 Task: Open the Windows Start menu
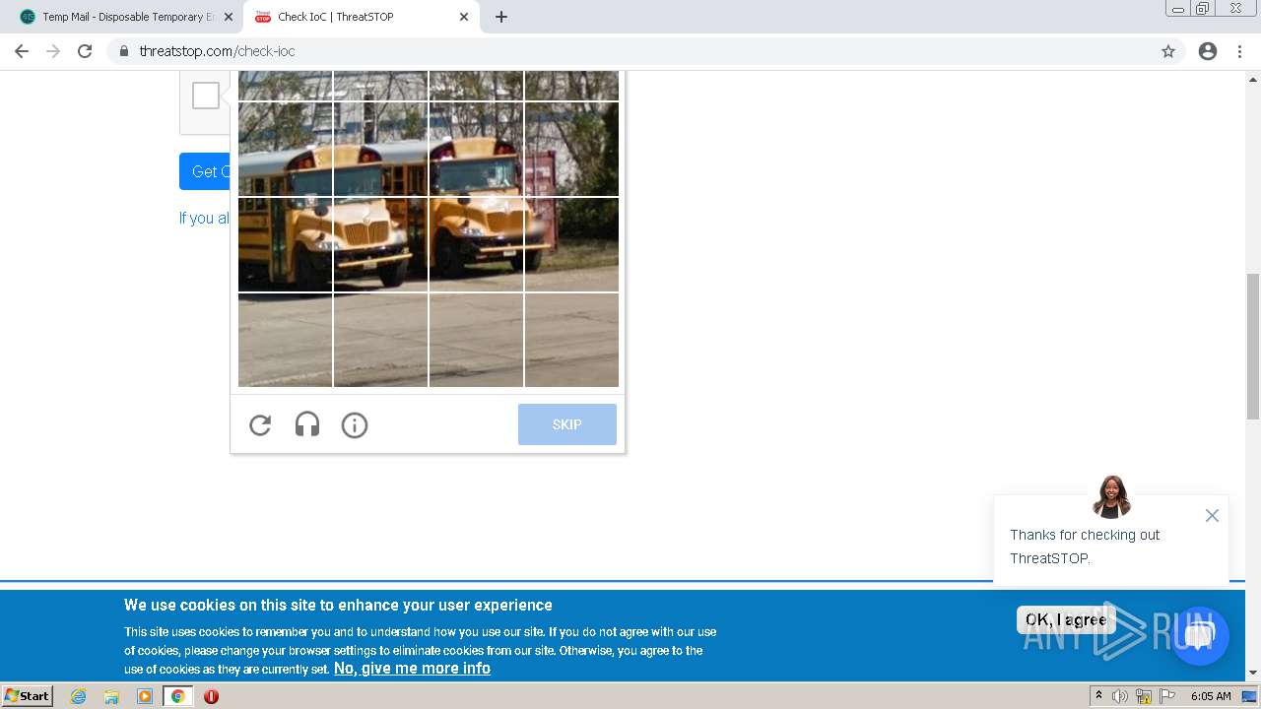(27, 696)
